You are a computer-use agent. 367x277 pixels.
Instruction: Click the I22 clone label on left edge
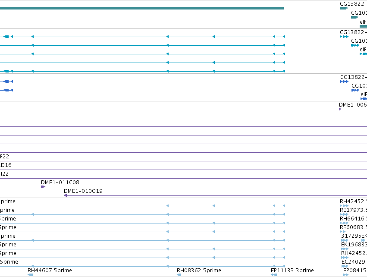point(4,174)
